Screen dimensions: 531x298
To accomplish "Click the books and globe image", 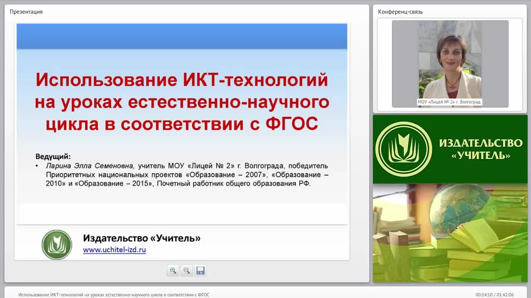I will click(x=450, y=233).
